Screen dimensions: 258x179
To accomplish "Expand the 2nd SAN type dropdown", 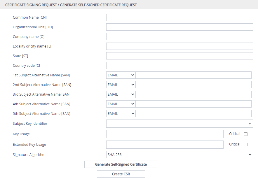I will pyautogui.click(x=121, y=85).
